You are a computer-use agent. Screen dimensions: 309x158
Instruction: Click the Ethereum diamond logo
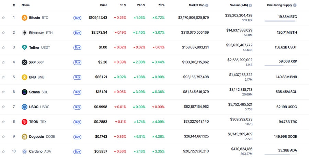[24, 33]
